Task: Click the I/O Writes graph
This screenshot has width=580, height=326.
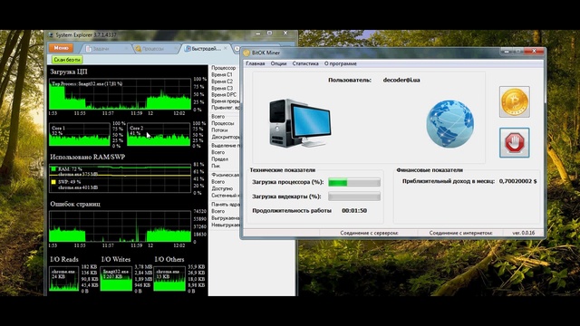Action: [116, 279]
